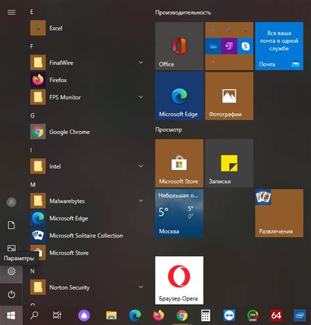
Task: Click the letter F section header
Action: click(31, 47)
